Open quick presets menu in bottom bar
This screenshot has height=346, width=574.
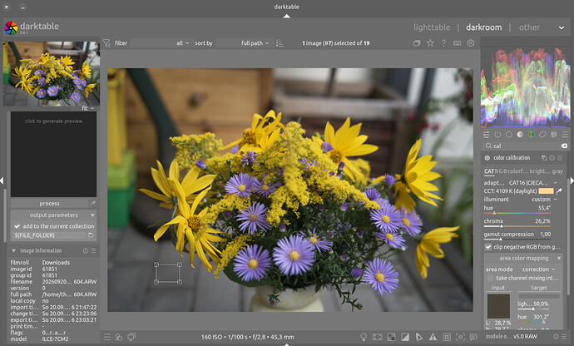(106, 337)
